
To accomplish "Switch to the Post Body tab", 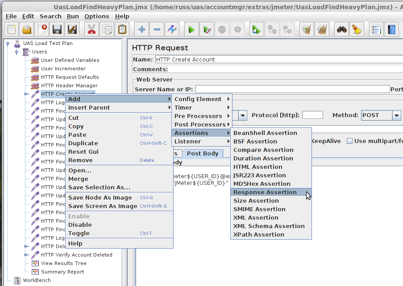I will click(203, 154).
